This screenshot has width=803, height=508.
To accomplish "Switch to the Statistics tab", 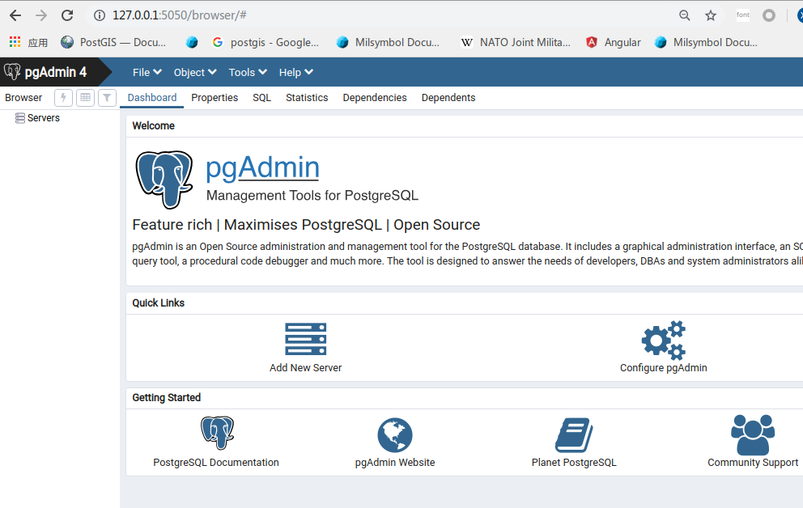I will pos(307,98).
